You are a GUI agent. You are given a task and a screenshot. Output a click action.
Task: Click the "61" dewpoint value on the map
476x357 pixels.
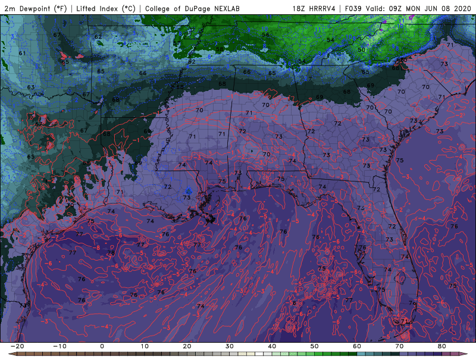[x=22, y=53]
